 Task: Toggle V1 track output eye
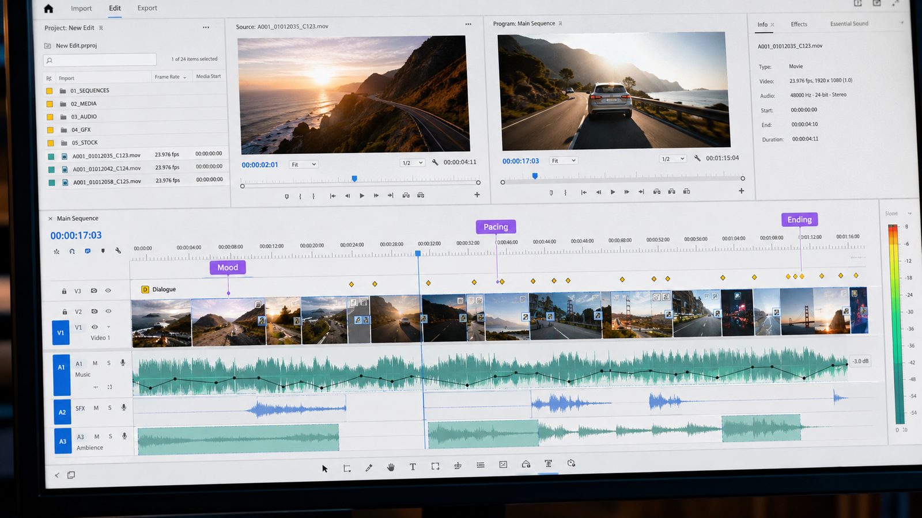point(95,327)
